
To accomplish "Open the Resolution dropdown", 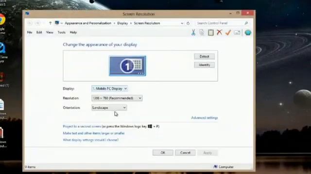I will point(117,98).
